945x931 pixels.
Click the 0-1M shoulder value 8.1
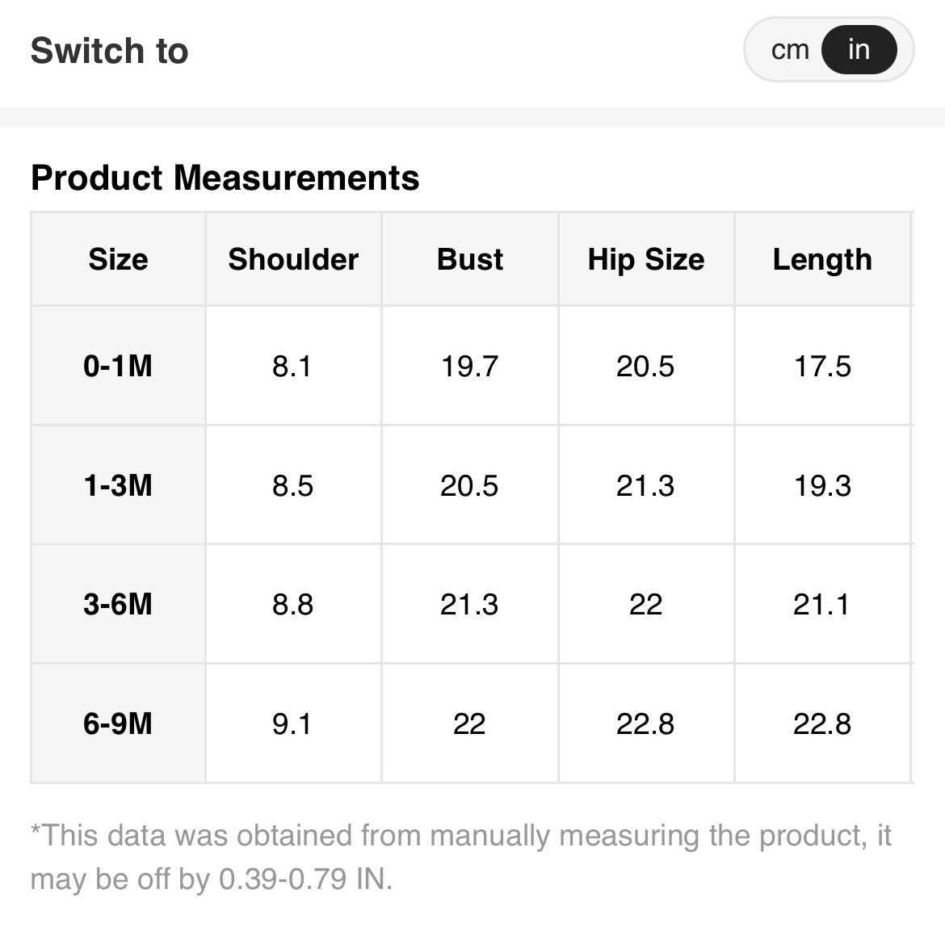pos(292,366)
